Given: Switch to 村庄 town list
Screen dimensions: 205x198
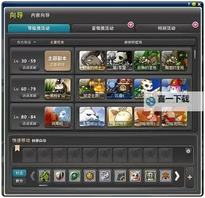Looking at the screenshot, I should 19,173.
